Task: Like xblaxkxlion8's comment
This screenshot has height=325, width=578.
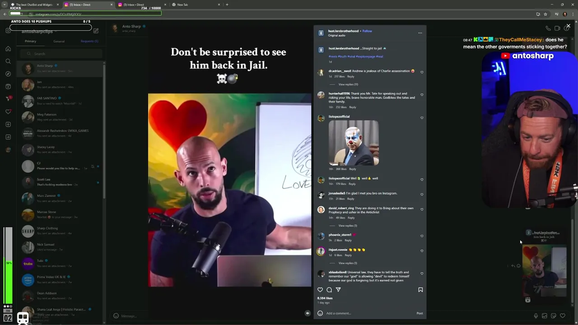Action: tap(422, 274)
